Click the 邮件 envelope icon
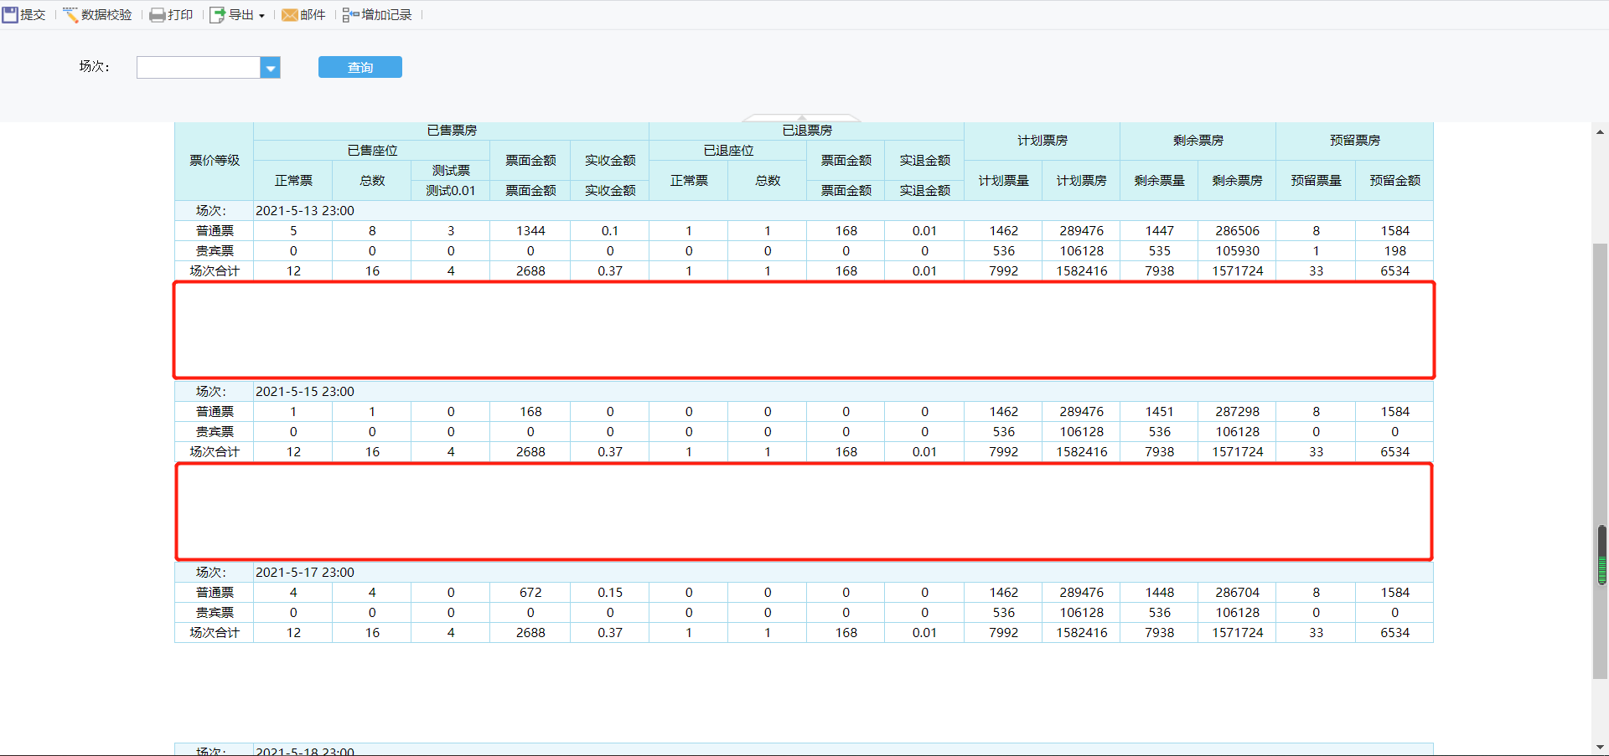Image resolution: width=1609 pixels, height=756 pixels. point(289,15)
